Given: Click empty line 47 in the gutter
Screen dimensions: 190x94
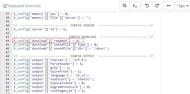Looking at the screenshot, I should point(7,52).
